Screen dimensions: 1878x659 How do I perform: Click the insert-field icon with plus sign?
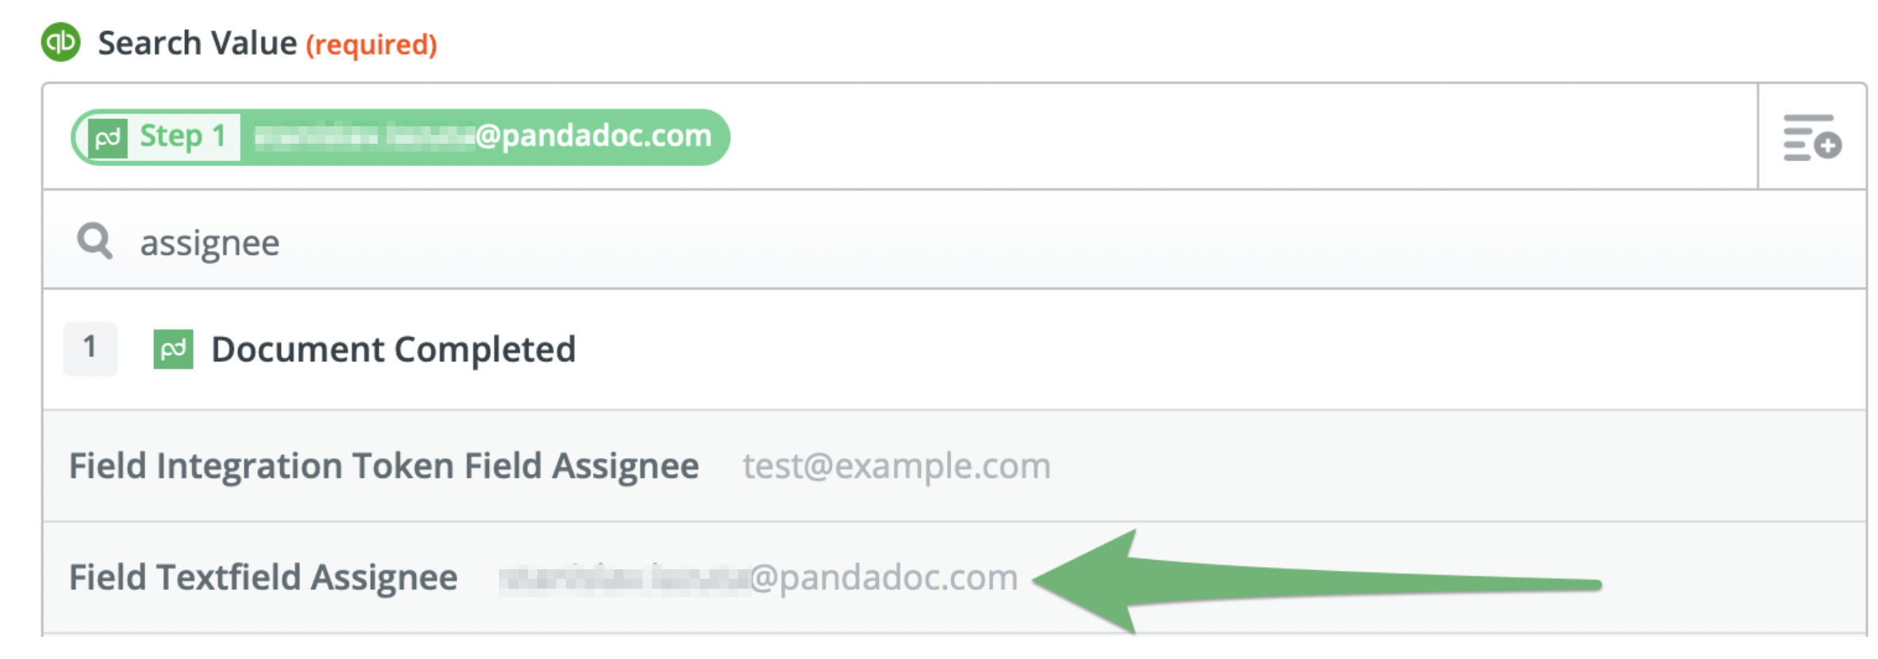point(1812,137)
